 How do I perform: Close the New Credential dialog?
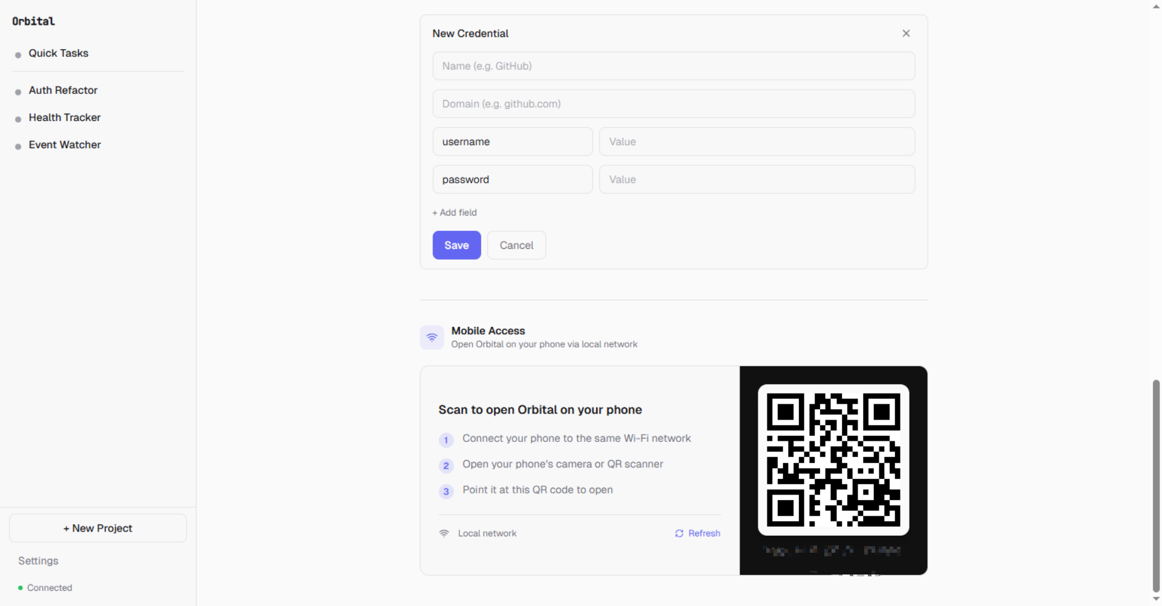tap(906, 33)
